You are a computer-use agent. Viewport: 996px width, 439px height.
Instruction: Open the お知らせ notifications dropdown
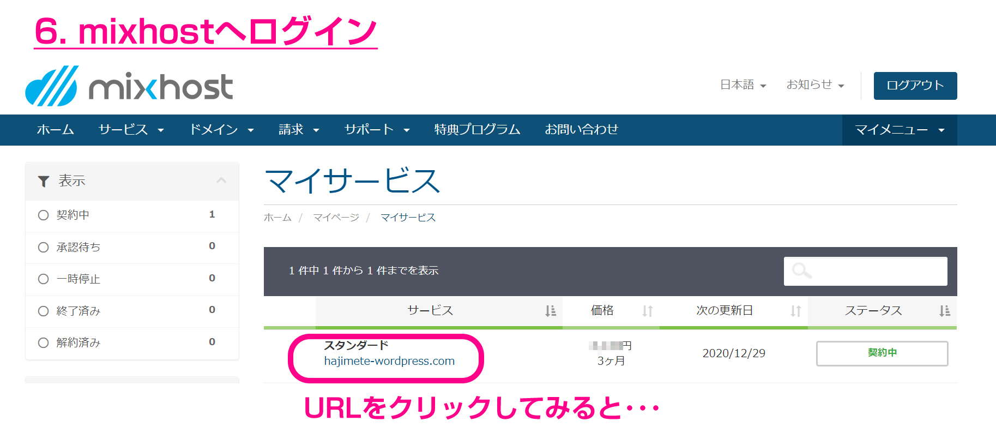tap(815, 85)
